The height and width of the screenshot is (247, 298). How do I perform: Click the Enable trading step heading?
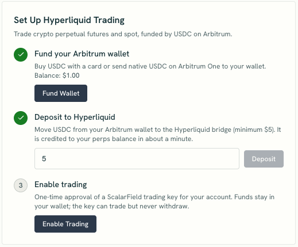click(x=61, y=185)
